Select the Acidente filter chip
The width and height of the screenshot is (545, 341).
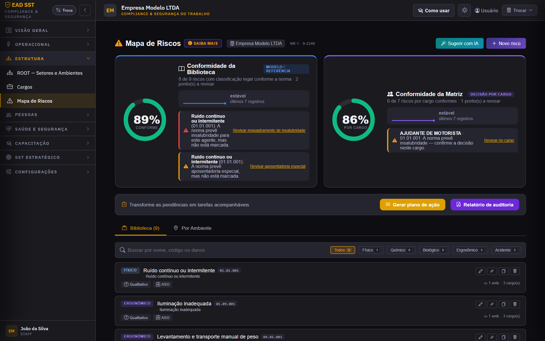tap(506, 250)
